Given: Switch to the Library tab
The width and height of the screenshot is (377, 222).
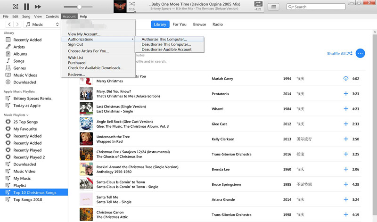Looking at the screenshot, I should (160, 25).
